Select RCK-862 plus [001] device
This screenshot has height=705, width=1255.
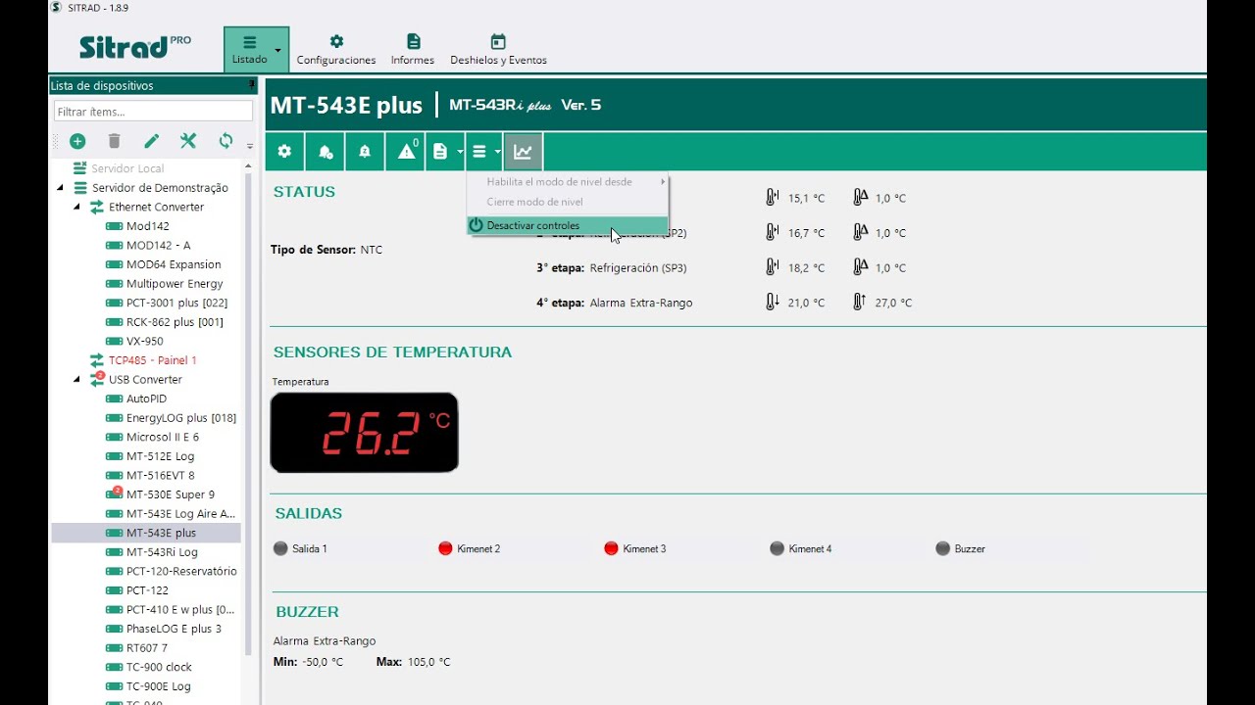tap(175, 322)
